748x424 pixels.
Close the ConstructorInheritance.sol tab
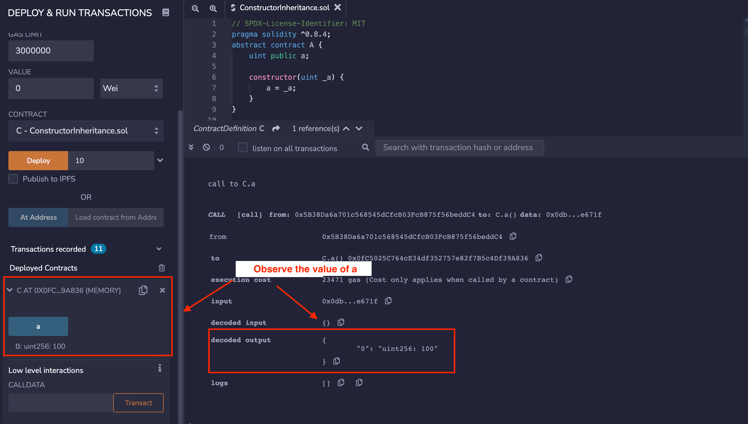pos(338,7)
